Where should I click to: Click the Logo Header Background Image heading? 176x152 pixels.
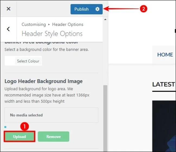44,81
